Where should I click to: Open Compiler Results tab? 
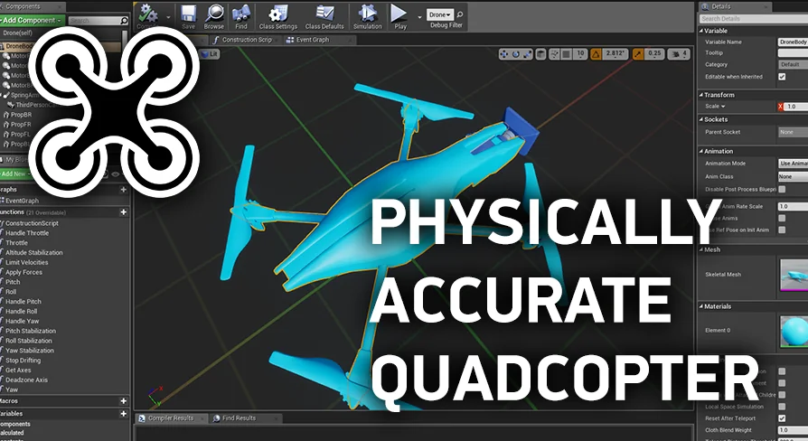pyautogui.click(x=171, y=418)
